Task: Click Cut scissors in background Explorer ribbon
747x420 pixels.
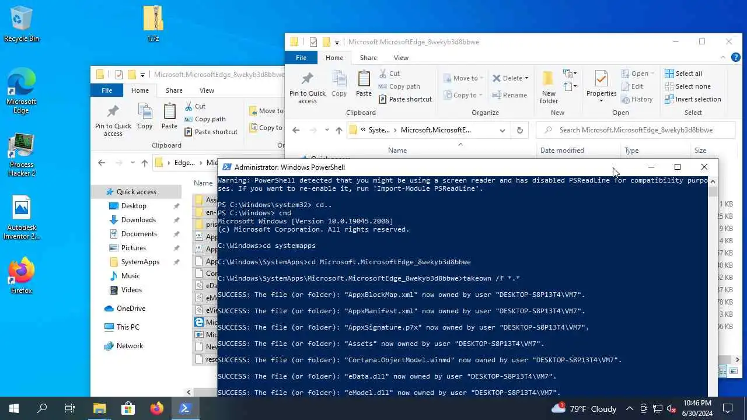Action: coord(189,106)
